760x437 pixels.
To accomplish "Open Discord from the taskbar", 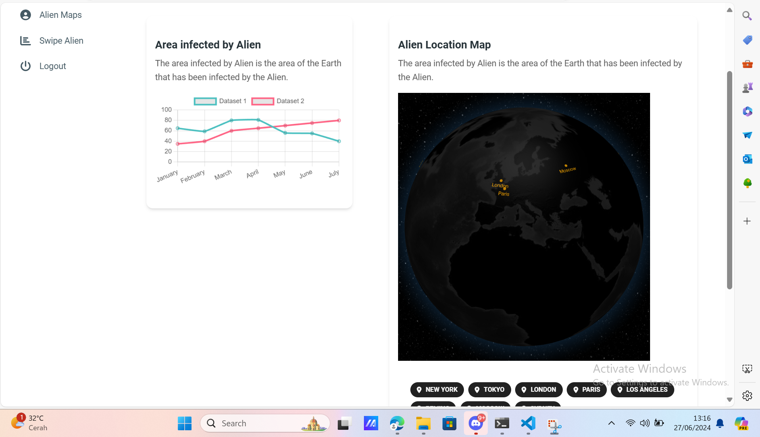I will [476, 423].
